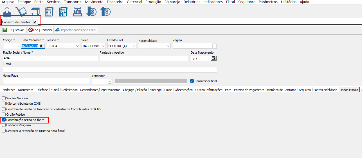Open the Financeiro menu
Viewport: 362px width, 158px height.
point(115,2)
